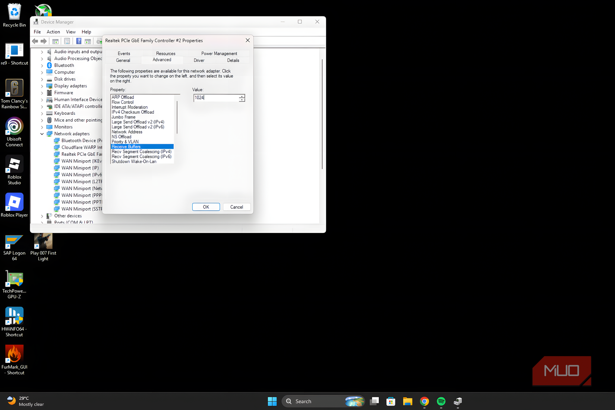This screenshot has width=615, height=410.
Task: Expand the Bluetooth device category
Action: pos(42,66)
